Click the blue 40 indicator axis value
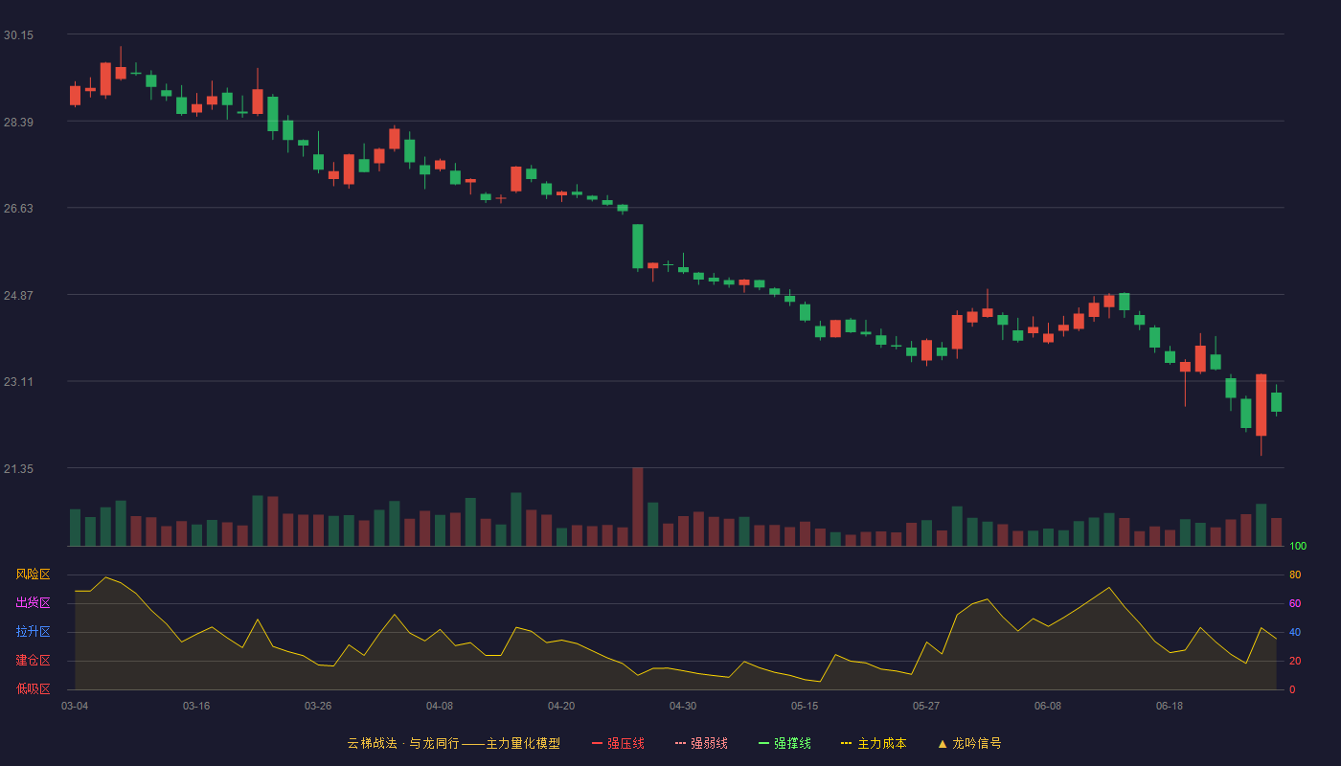 tap(1295, 632)
